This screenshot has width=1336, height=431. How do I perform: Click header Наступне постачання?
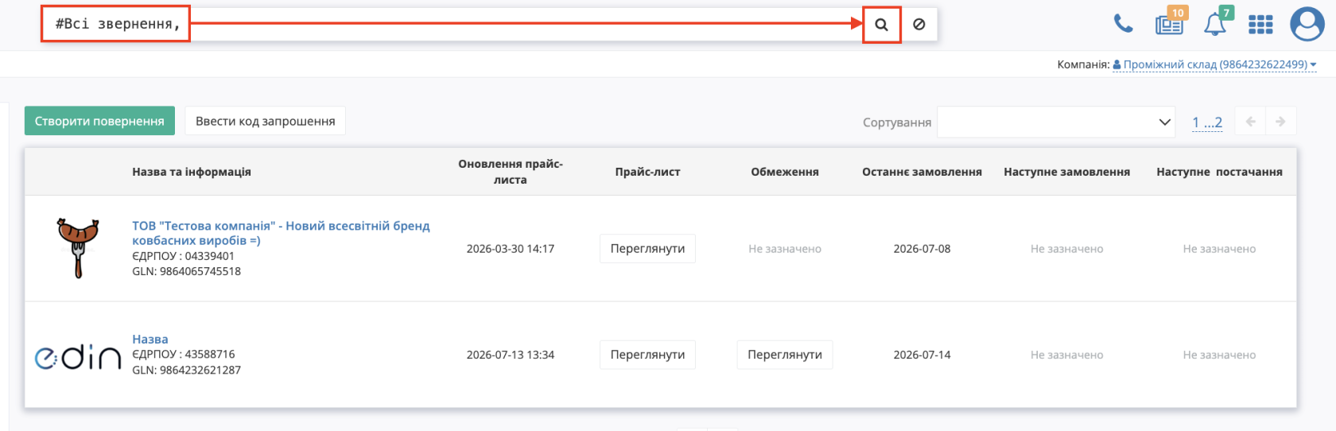1219,172
